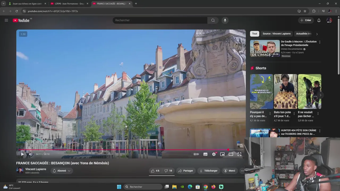Open the tab search dropdown arrow
Screen dimensions: 340x191
pos(3,3)
